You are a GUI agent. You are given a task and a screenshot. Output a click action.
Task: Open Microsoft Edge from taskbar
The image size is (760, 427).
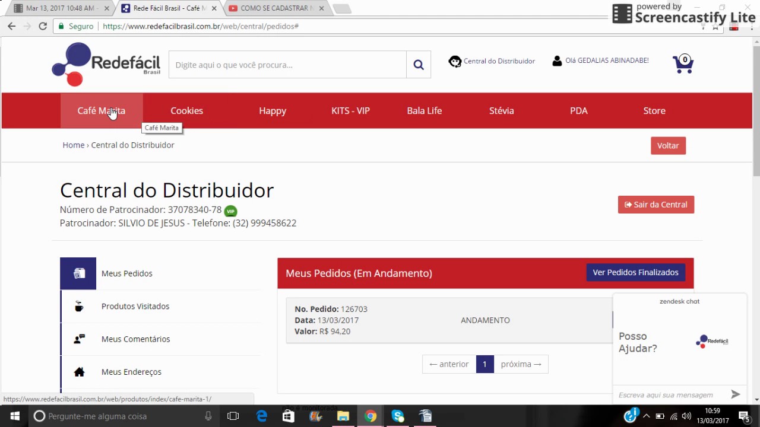click(261, 416)
